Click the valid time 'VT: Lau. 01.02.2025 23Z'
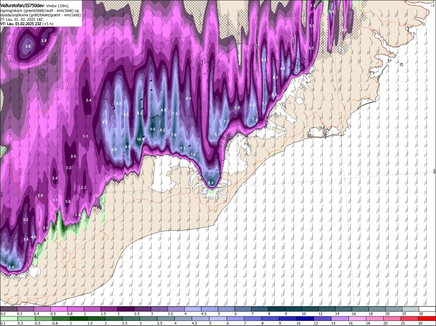This screenshot has width=436, height=326. point(21,24)
